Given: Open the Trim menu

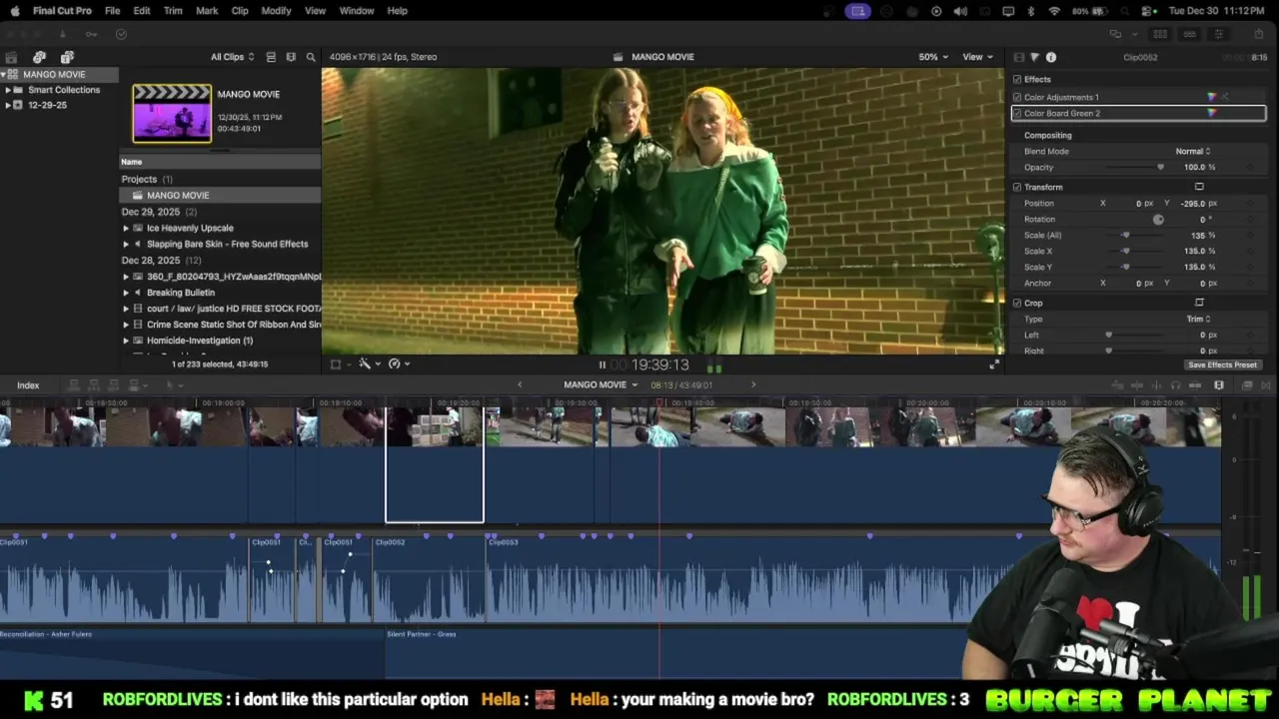Looking at the screenshot, I should [173, 11].
